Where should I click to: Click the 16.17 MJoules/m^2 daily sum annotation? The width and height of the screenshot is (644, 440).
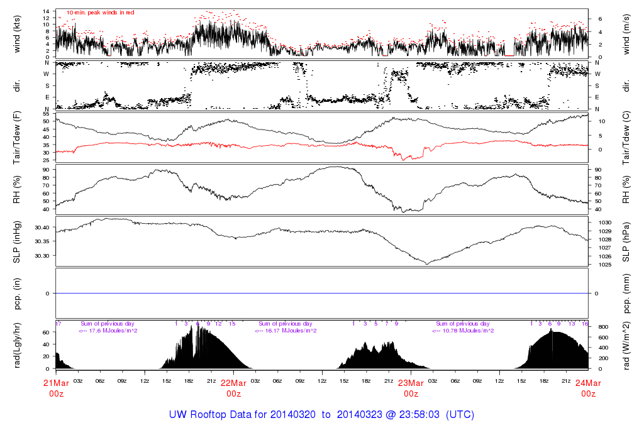click(287, 331)
